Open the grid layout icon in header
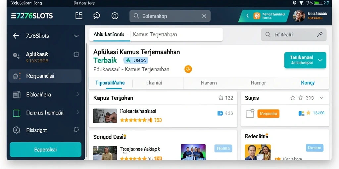 click(x=79, y=16)
